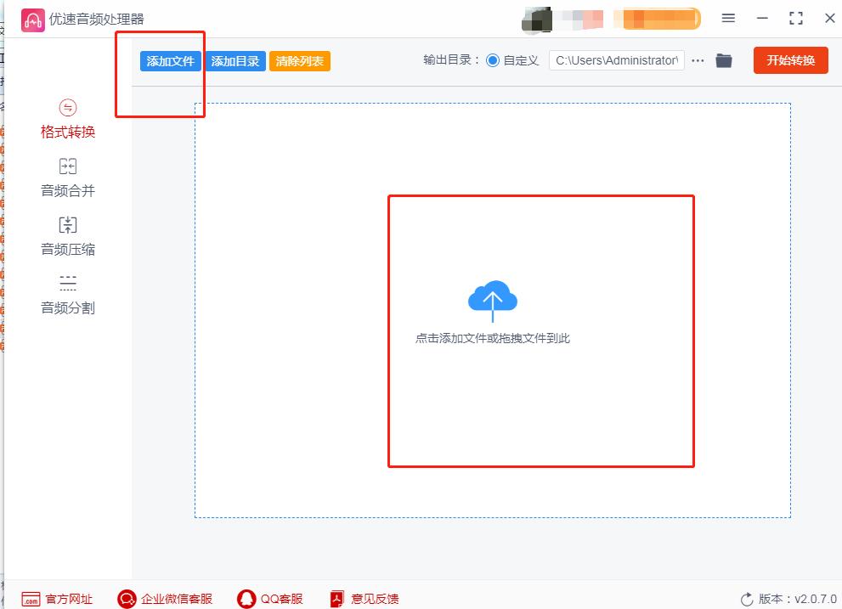
Task: Click the 添加文件 add file button
Action: point(170,60)
